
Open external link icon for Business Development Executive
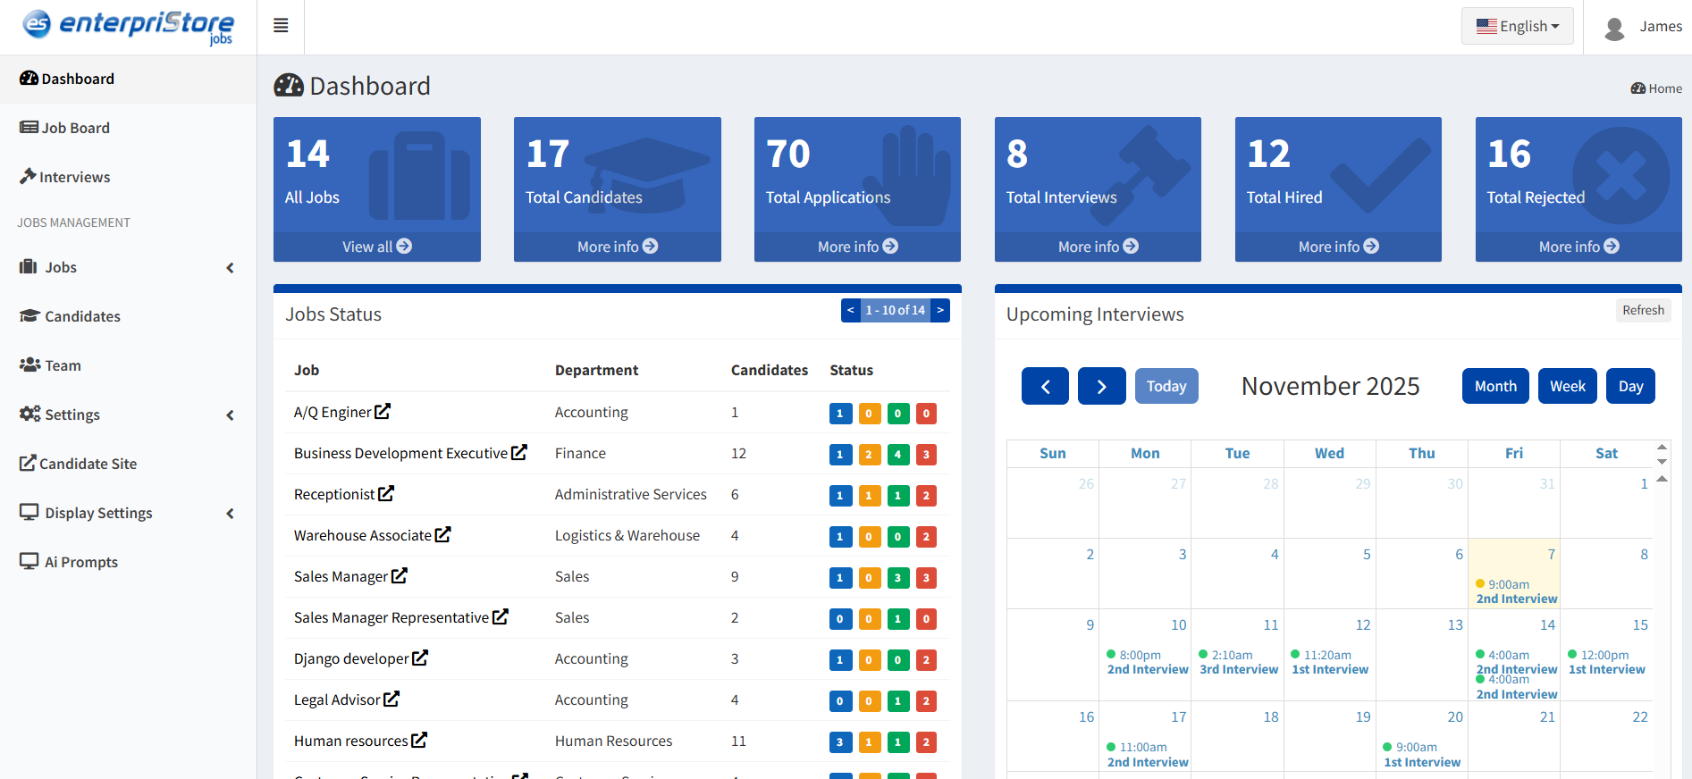519,453
